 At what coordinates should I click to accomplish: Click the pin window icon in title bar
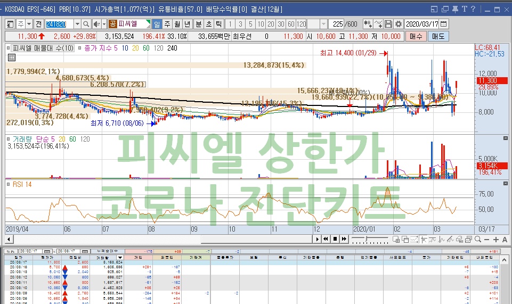[455, 9]
